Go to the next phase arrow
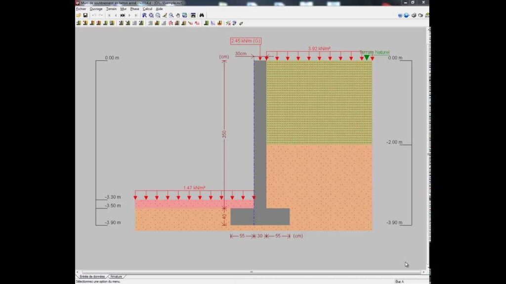 click(129, 15)
